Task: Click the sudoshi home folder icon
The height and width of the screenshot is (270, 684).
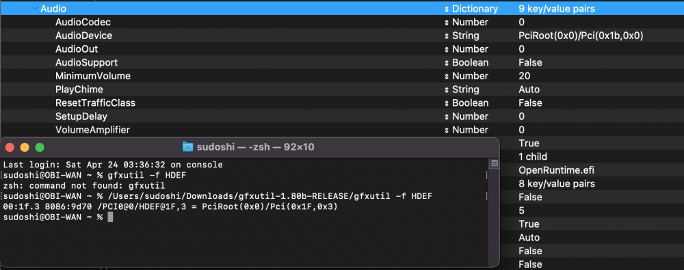Action: [x=187, y=147]
